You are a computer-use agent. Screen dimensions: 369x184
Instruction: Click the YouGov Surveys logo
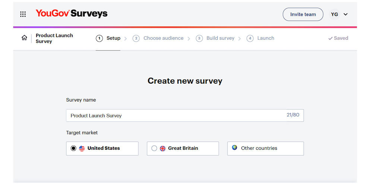click(72, 14)
